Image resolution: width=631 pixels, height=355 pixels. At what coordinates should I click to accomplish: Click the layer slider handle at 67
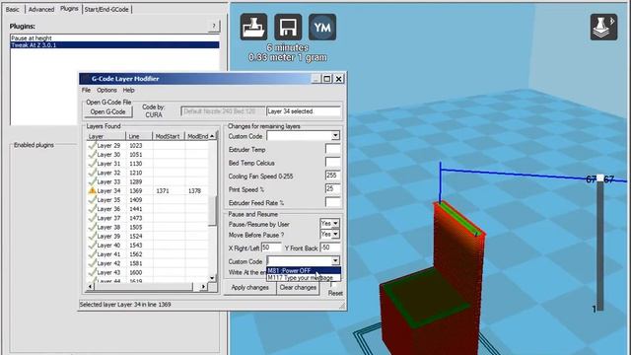point(600,178)
